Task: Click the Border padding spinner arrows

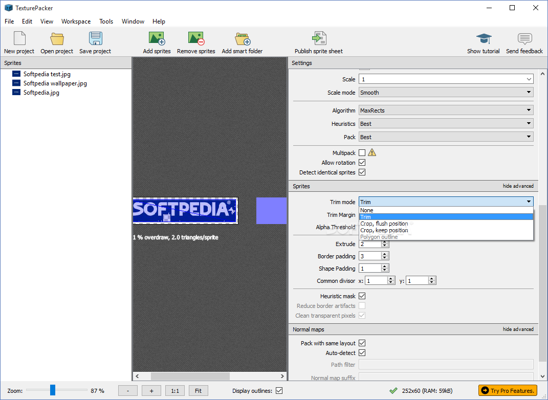Action: coord(385,256)
